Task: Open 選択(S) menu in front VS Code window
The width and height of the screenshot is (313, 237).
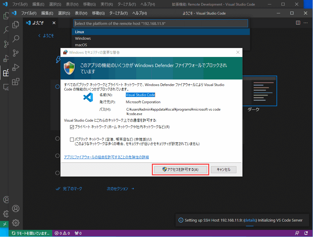Action: coord(64,13)
